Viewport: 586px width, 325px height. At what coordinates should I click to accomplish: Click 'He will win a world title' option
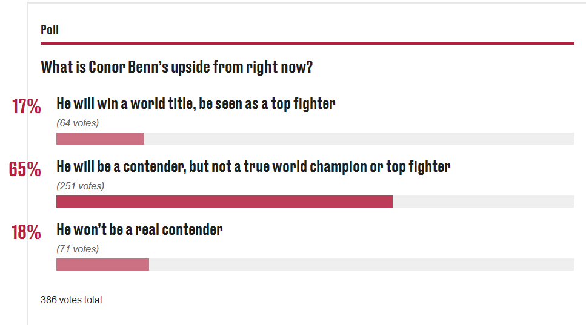(x=196, y=103)
